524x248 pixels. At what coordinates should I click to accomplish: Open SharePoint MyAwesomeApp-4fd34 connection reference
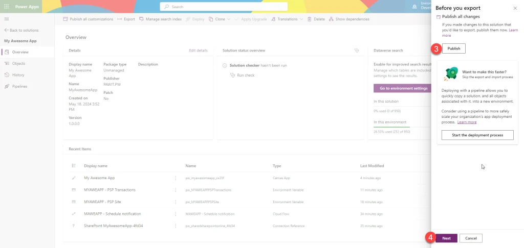click(113, 226)
